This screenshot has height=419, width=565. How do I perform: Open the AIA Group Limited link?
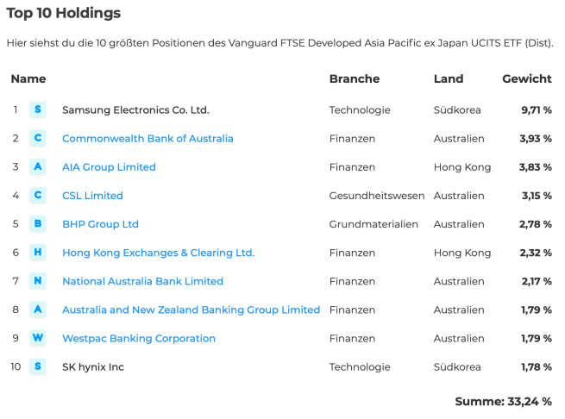tap(109, 167)
